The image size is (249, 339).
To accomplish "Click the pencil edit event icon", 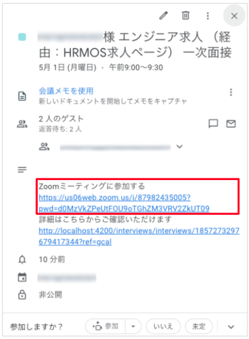I will 163,15.
